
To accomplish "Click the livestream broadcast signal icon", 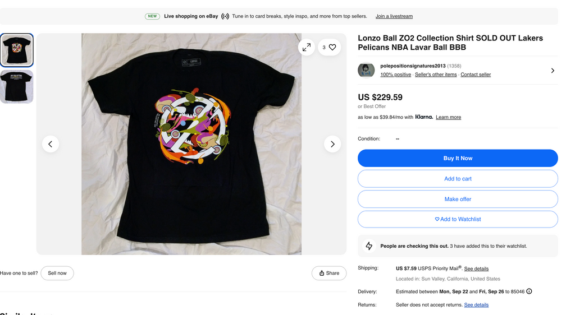I will click(x=225, y=16).
